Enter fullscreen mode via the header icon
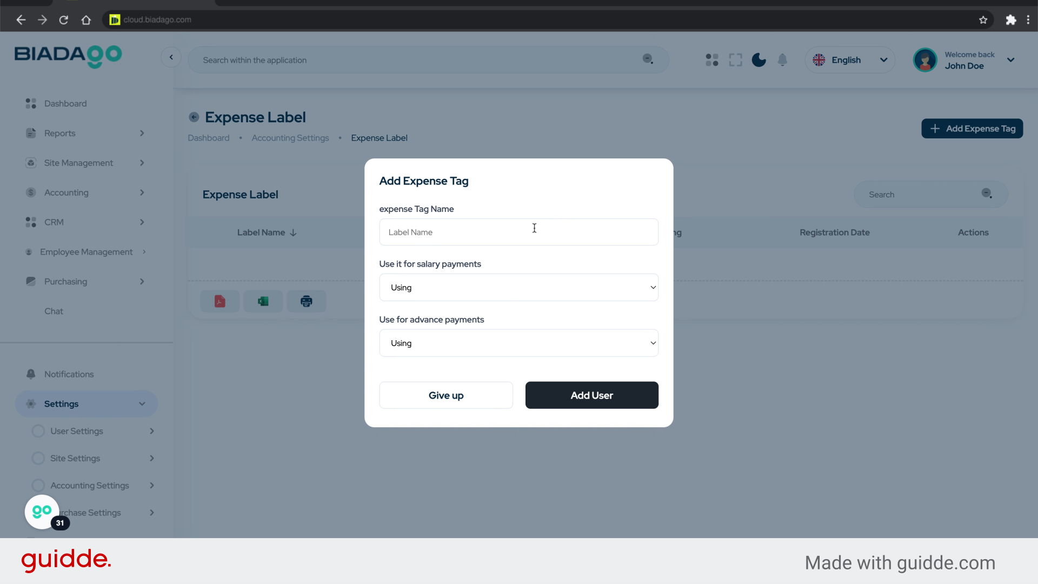 coord(735,60)
